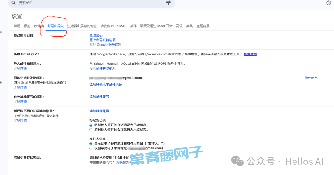Click the 更改密码 link
This screenshot has height=175, width=334.
96,35
